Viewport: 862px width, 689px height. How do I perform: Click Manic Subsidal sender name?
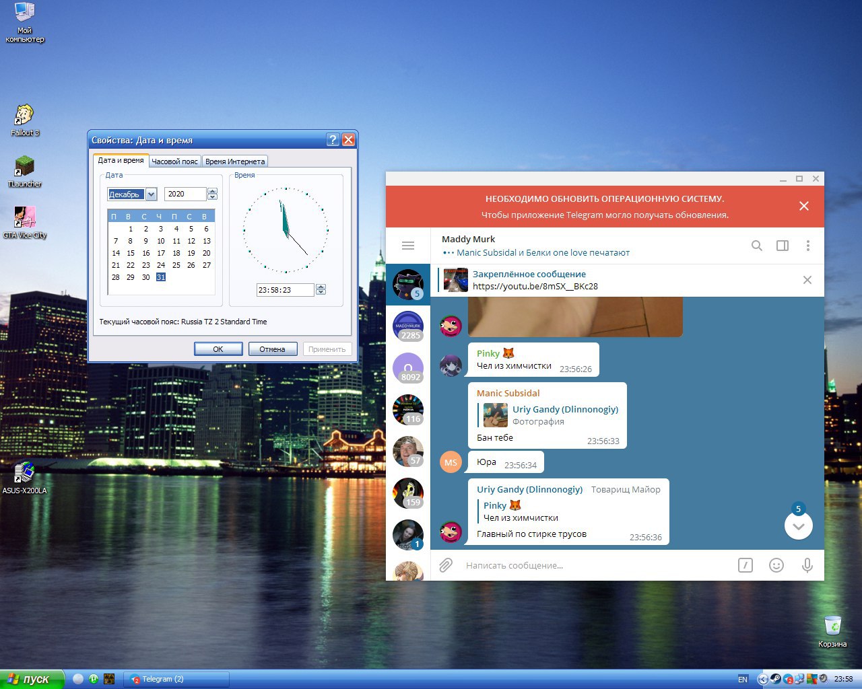click(508, 393)
